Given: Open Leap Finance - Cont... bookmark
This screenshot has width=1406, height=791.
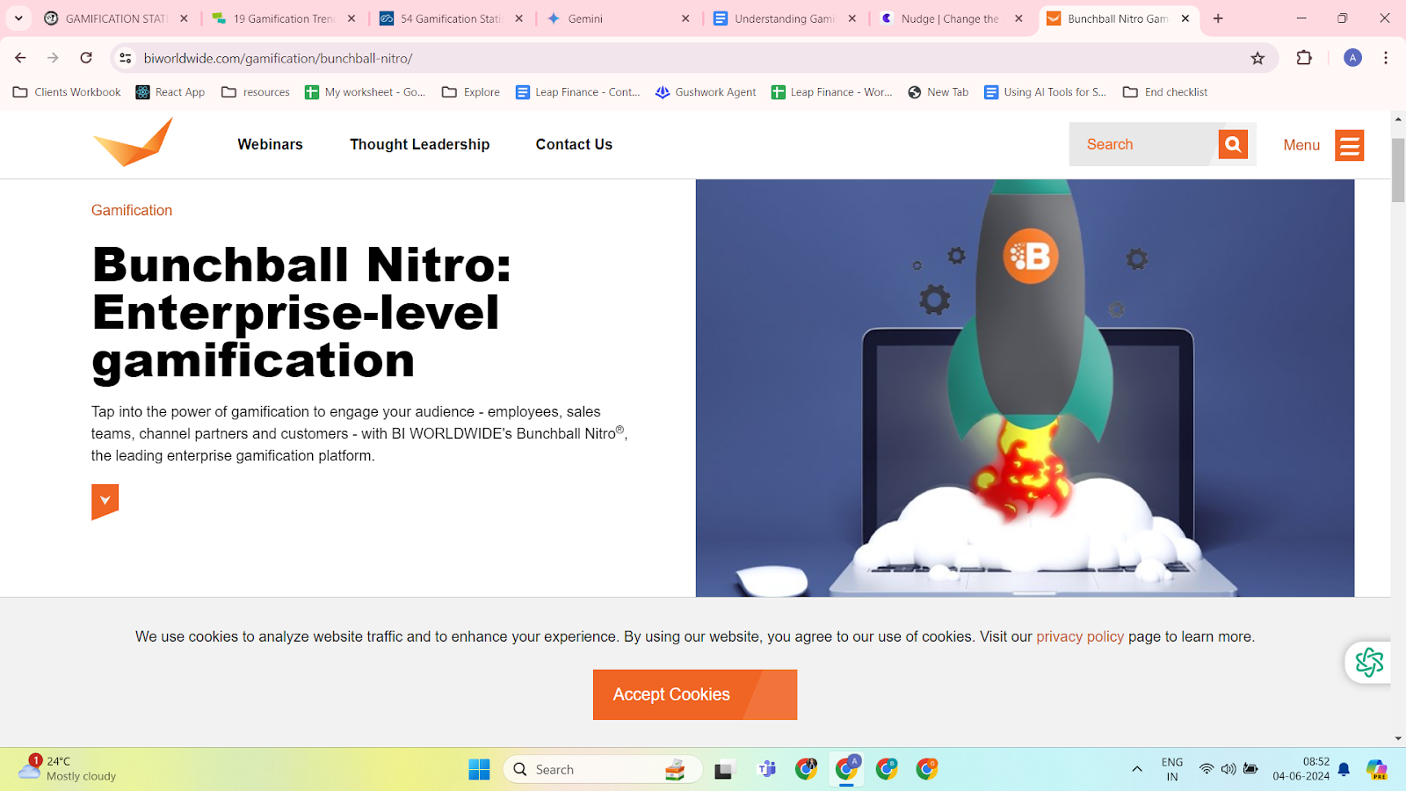Looking at the screenshot, I should (x=577, y=91).
